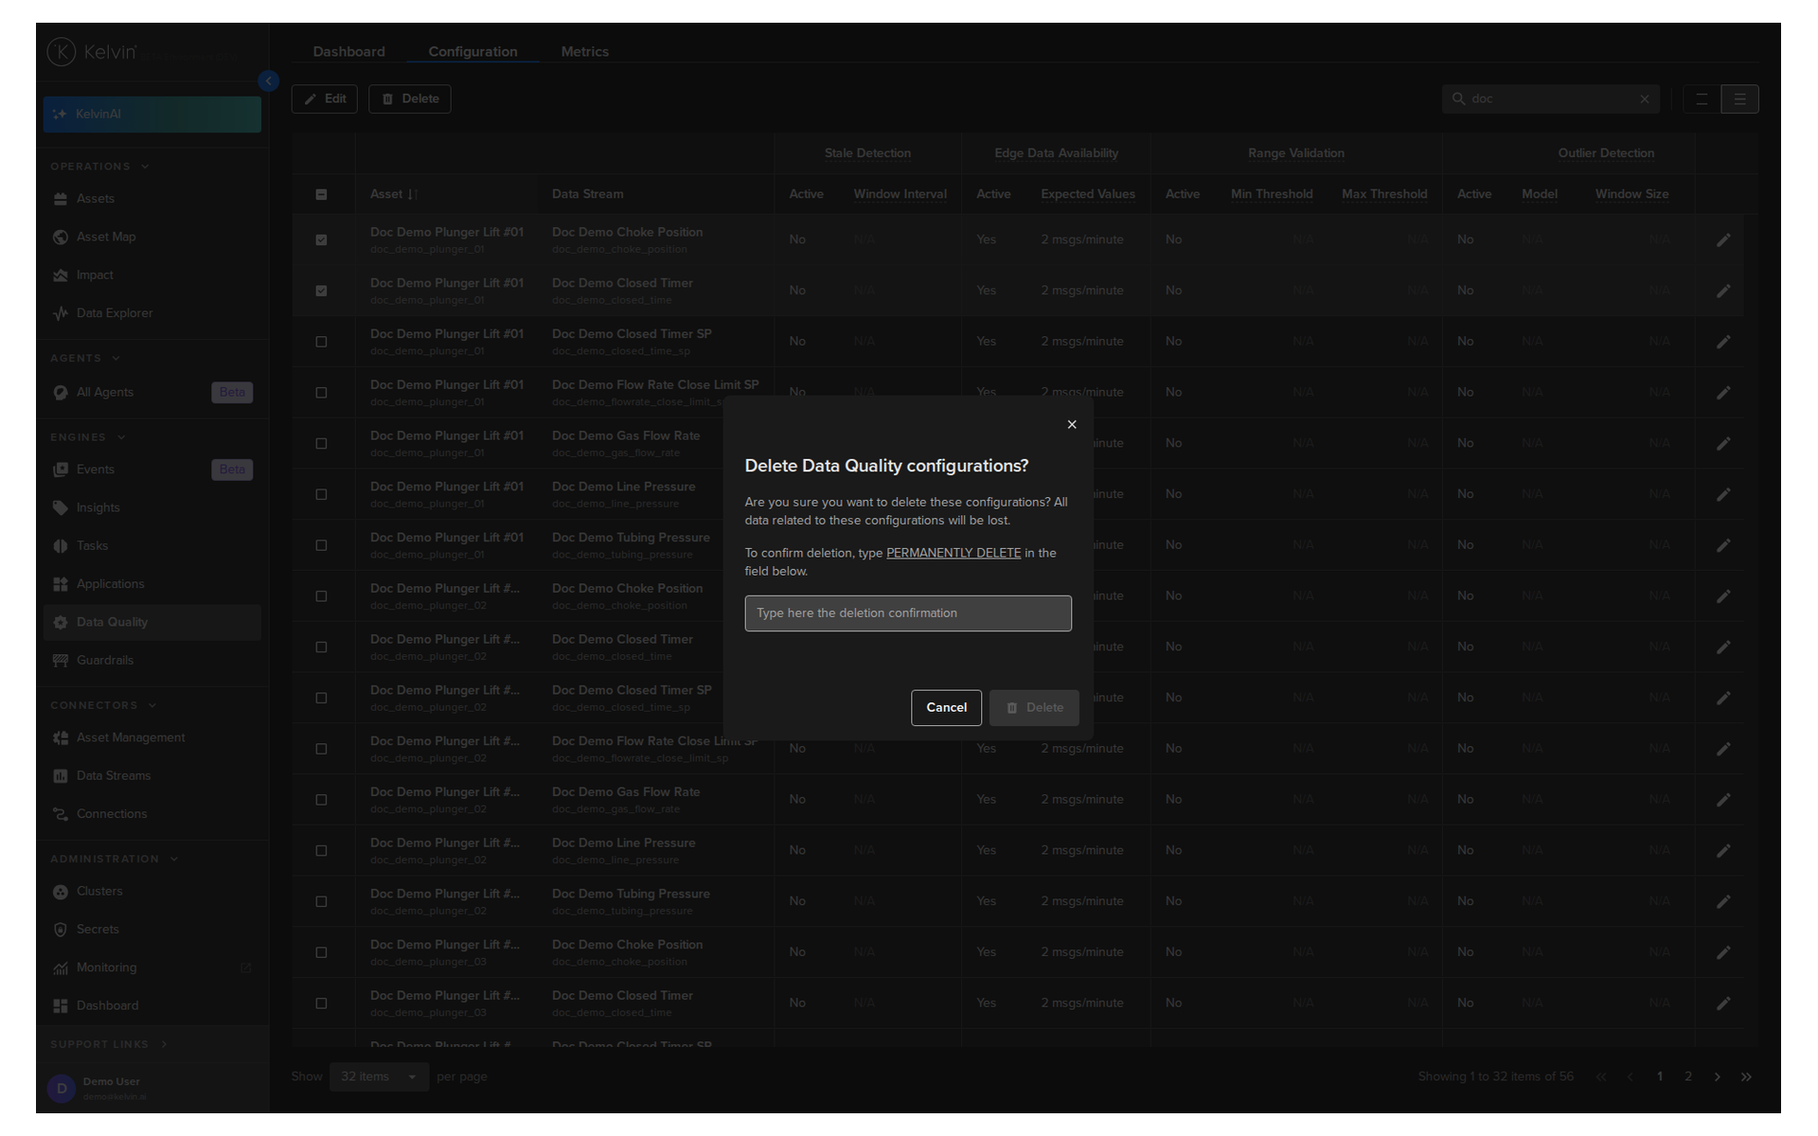Click the Delete button in the dialog
Screen dimensions: 1818x1136
pos(1034,707)
